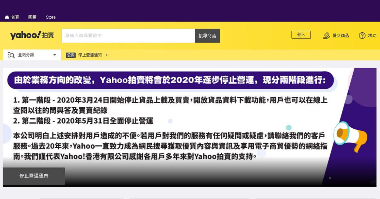The width and height of the screenshot is (380, 199).
Task: Select the text '2. 第二階段 - 2020年5月31日全面停止營運'
Action: [x=83, y=121]
